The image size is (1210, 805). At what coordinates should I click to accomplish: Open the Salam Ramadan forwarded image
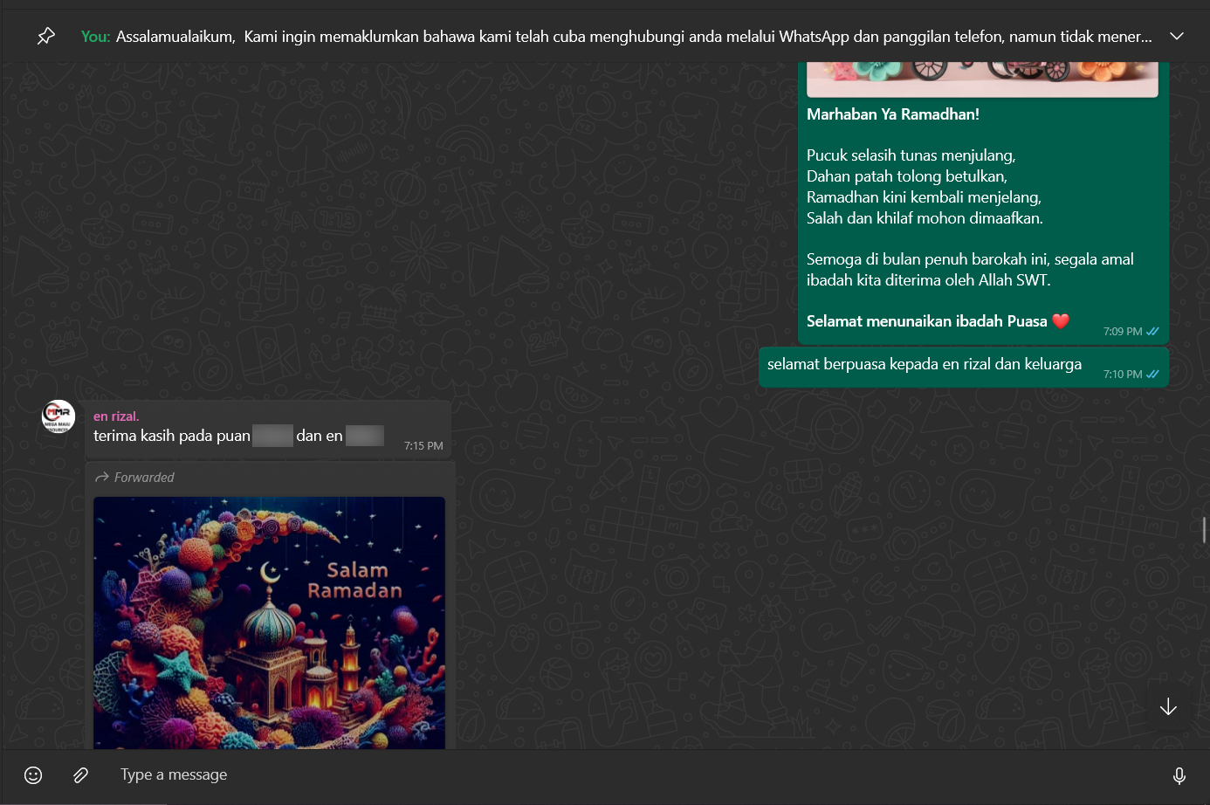pyautogui.click(x=269, y=623)
